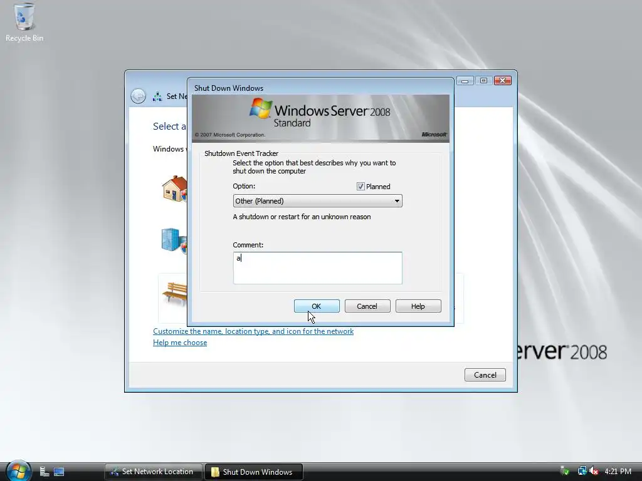Click the Work network building icon

pyautogui.click(x=174, y=240)
